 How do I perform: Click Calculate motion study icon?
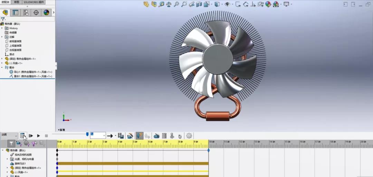pyautogui.click(x=23, y=136)
